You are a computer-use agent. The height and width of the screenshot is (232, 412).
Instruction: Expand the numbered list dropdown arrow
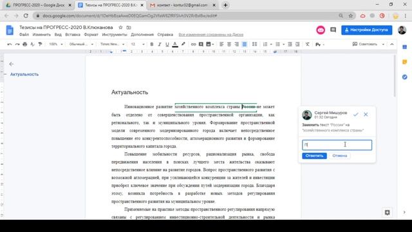pos(271,44)
